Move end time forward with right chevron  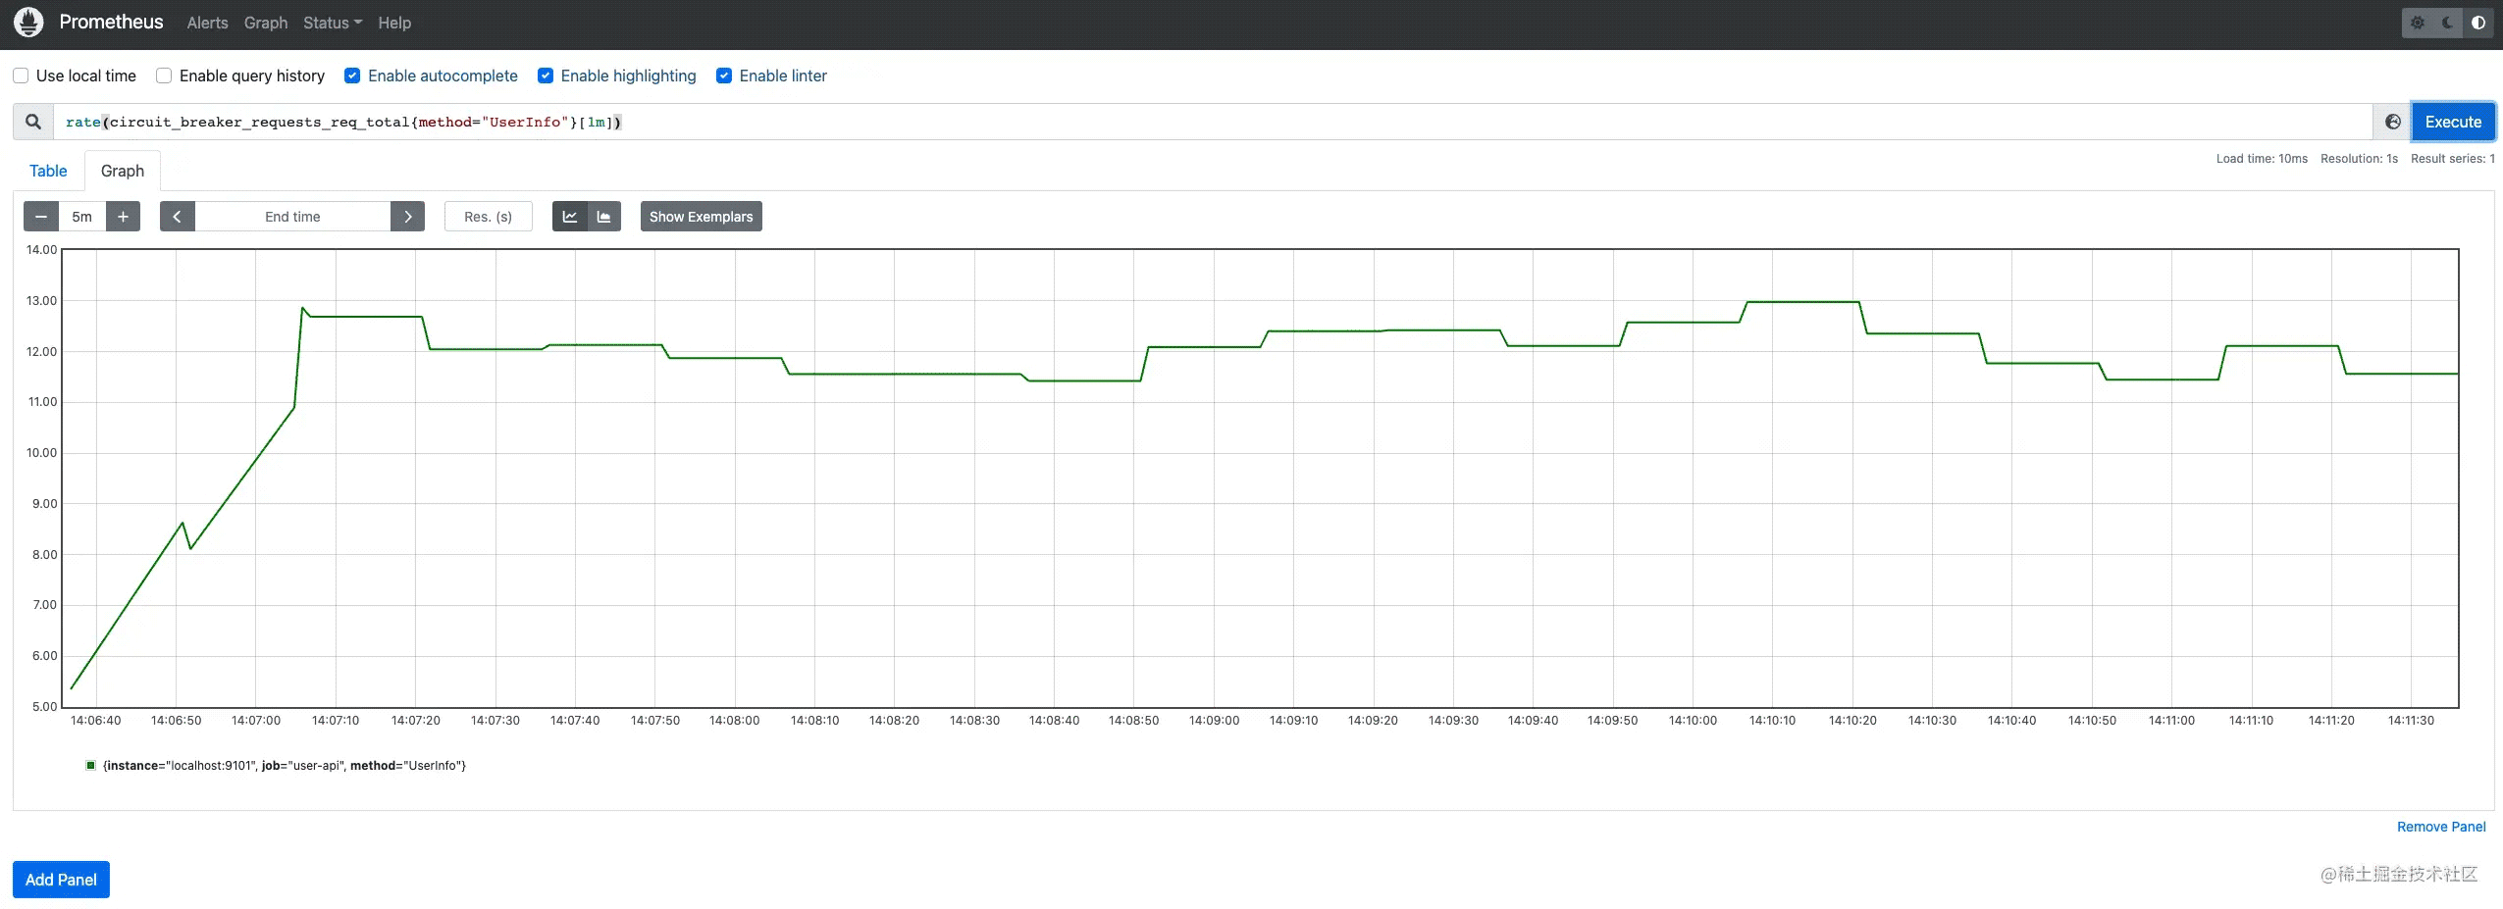(407, 217)
